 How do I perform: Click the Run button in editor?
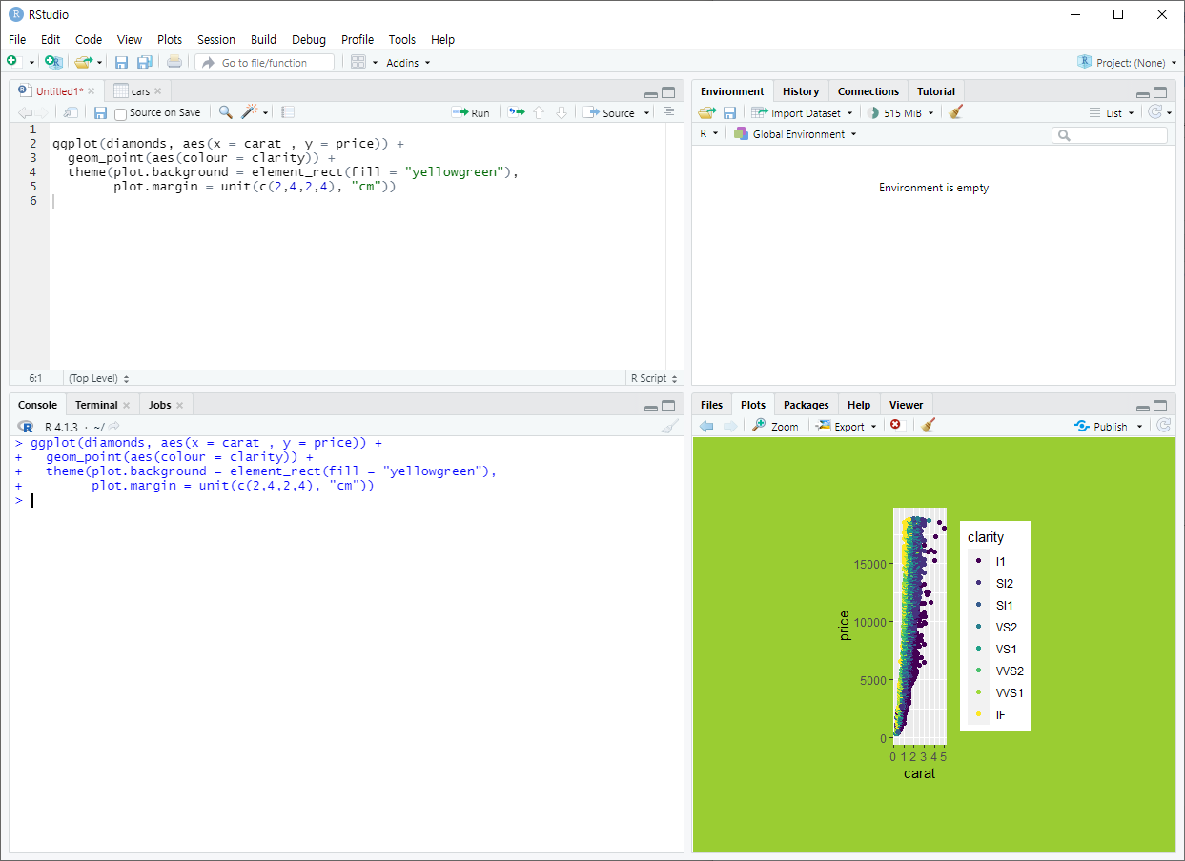[471, 112]
